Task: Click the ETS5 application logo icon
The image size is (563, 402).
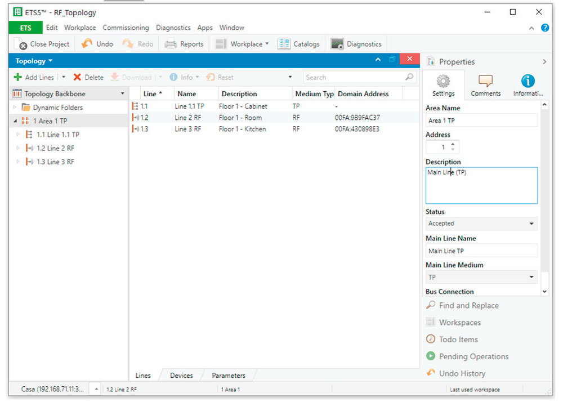Action: click(x=17, y=12)
